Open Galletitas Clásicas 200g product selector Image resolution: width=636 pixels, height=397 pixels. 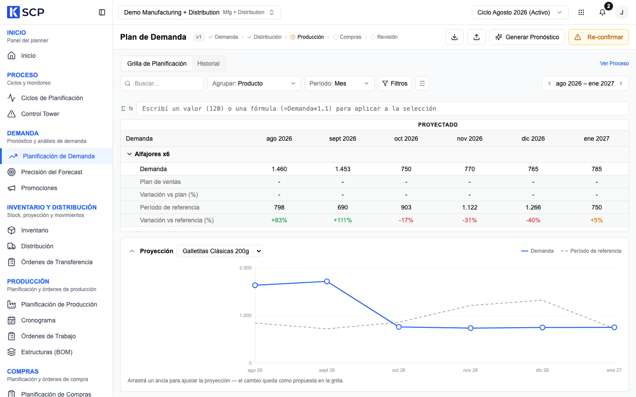tap(220, 251)
